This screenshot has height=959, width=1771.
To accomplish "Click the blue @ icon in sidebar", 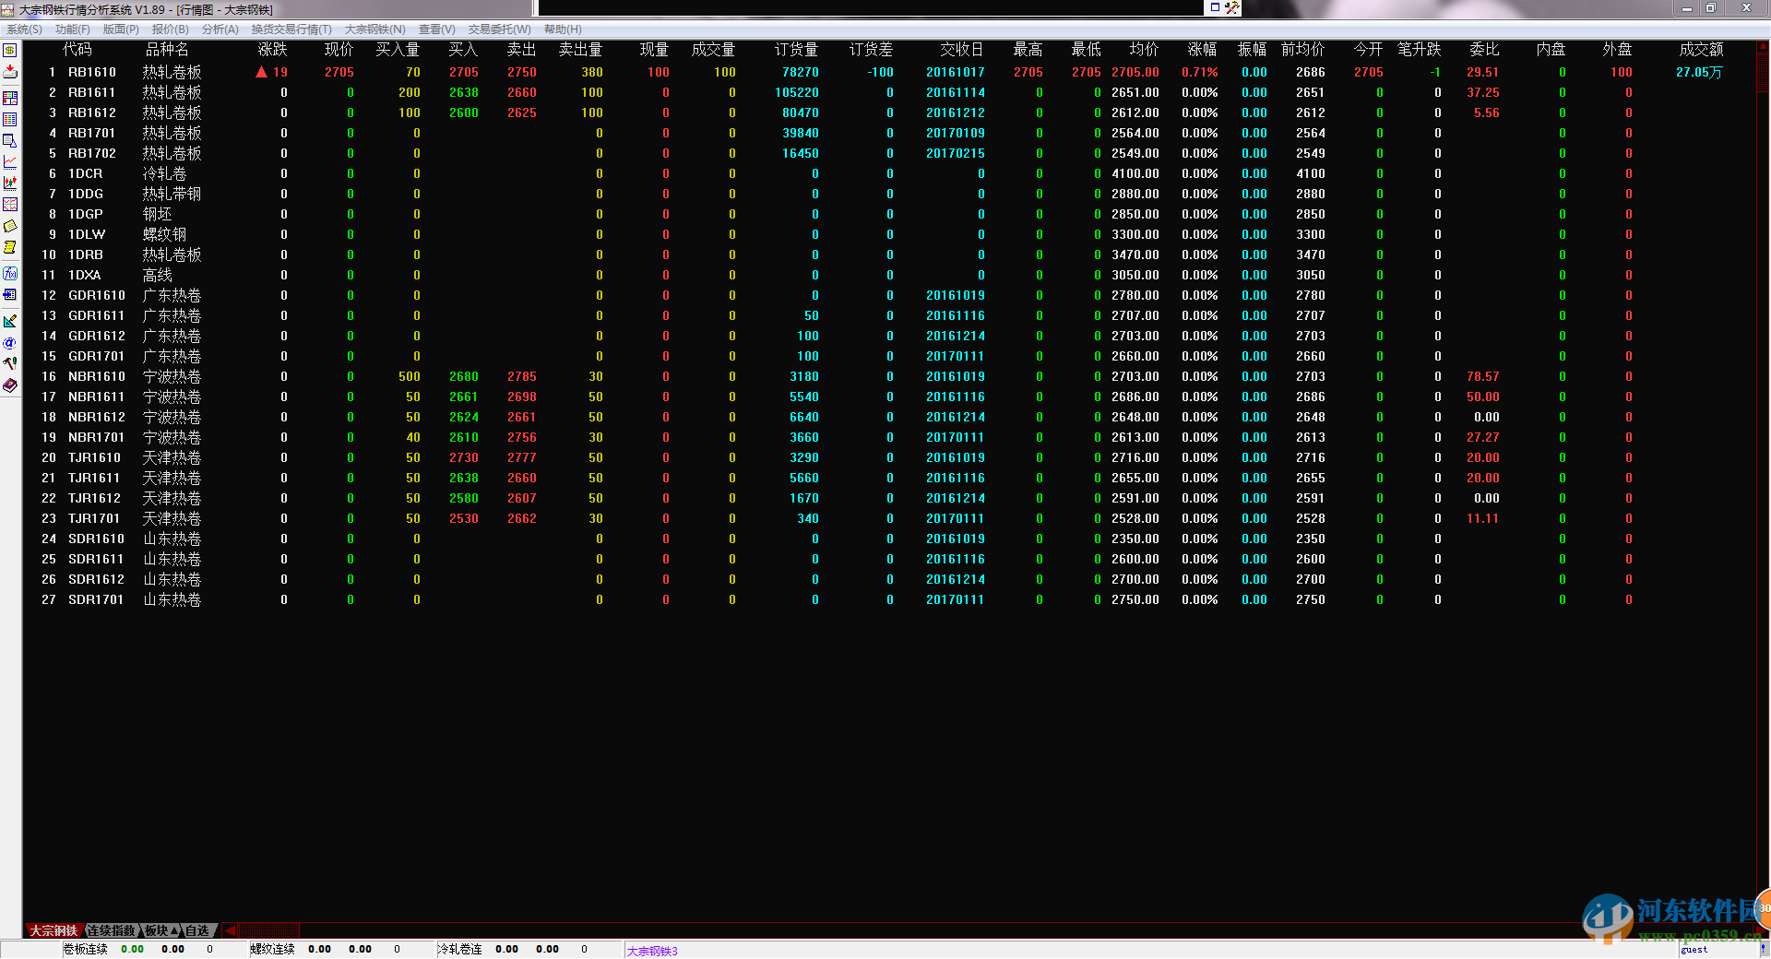I will pyautogui.click(x=10, y=343).
